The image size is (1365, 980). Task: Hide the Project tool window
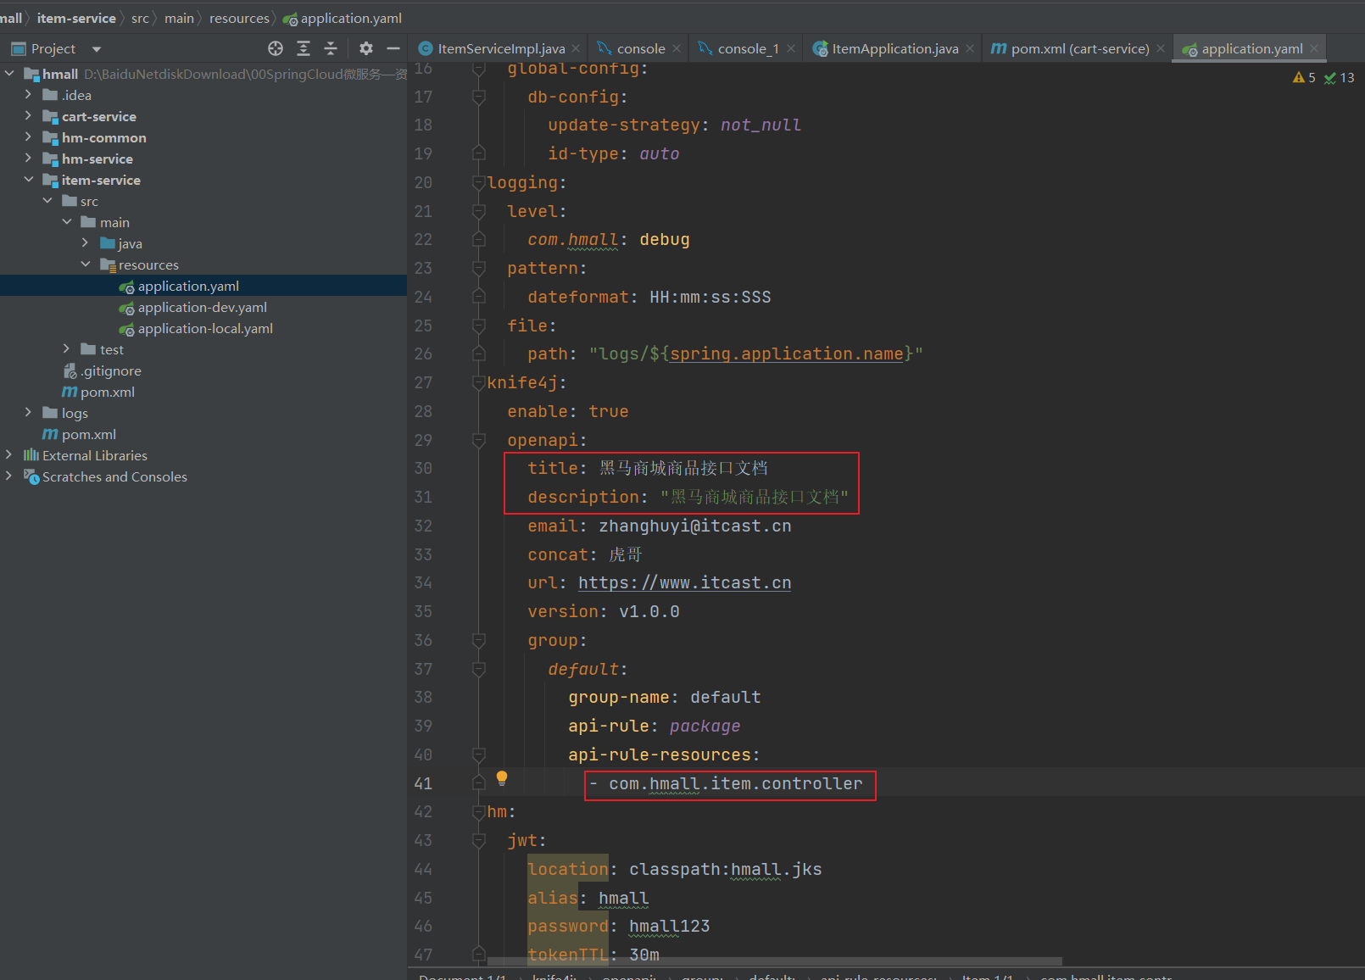(393, 48)
